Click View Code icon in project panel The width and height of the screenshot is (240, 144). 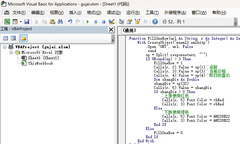click(5, 38)
